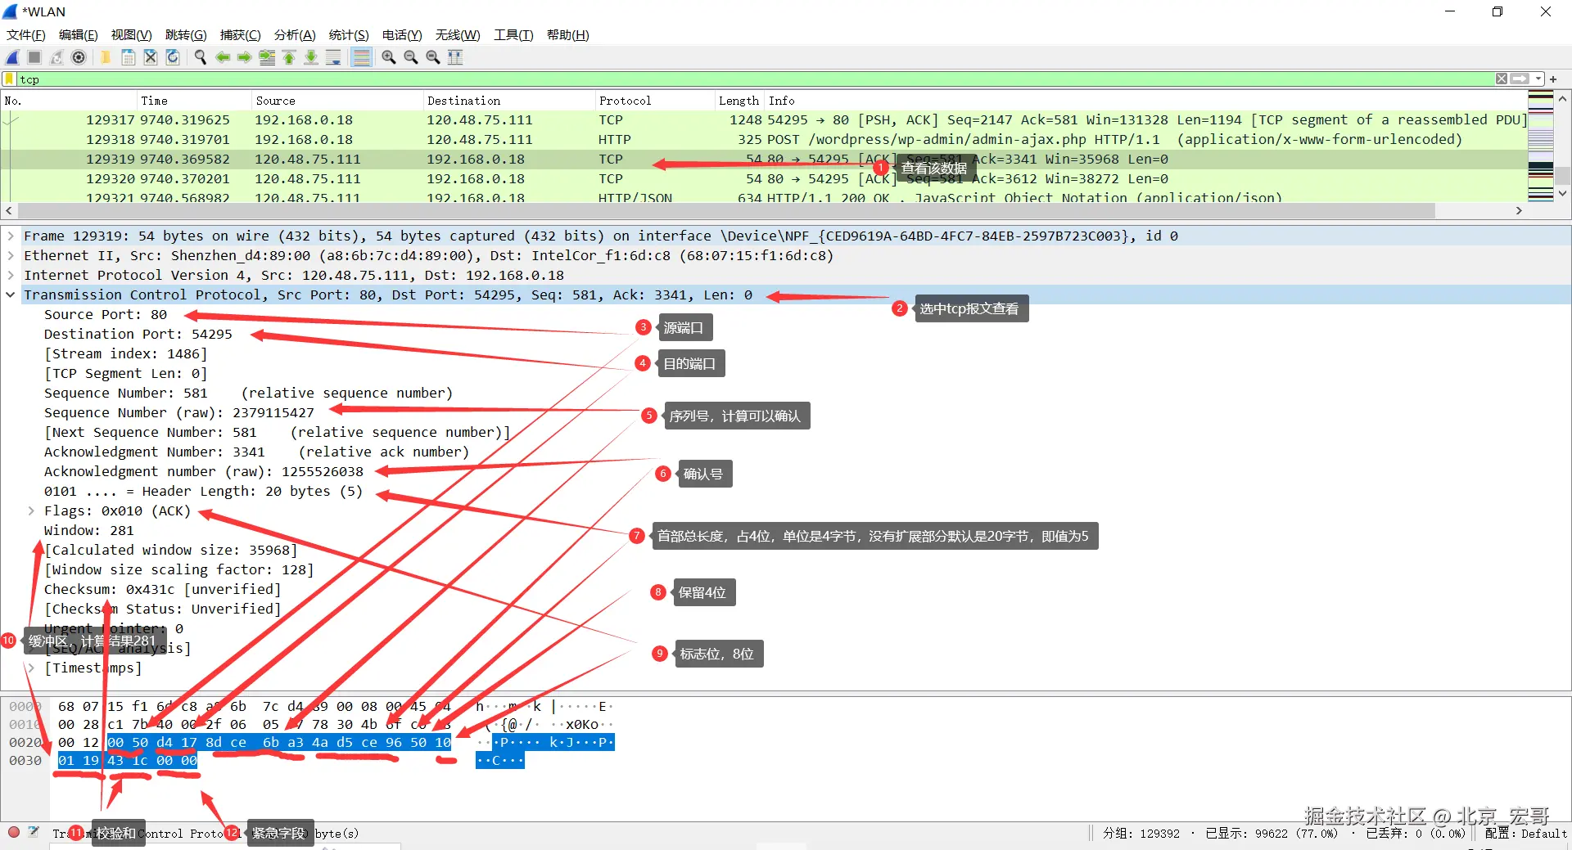
Task: Go back to previous packet
Action: click(222, 57)
